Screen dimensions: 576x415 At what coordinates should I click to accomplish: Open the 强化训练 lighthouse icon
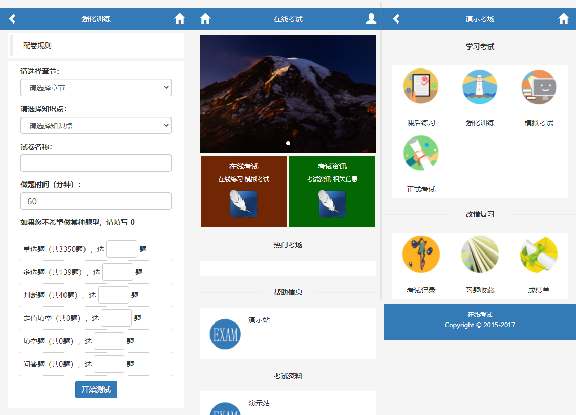tap(480, 87)
